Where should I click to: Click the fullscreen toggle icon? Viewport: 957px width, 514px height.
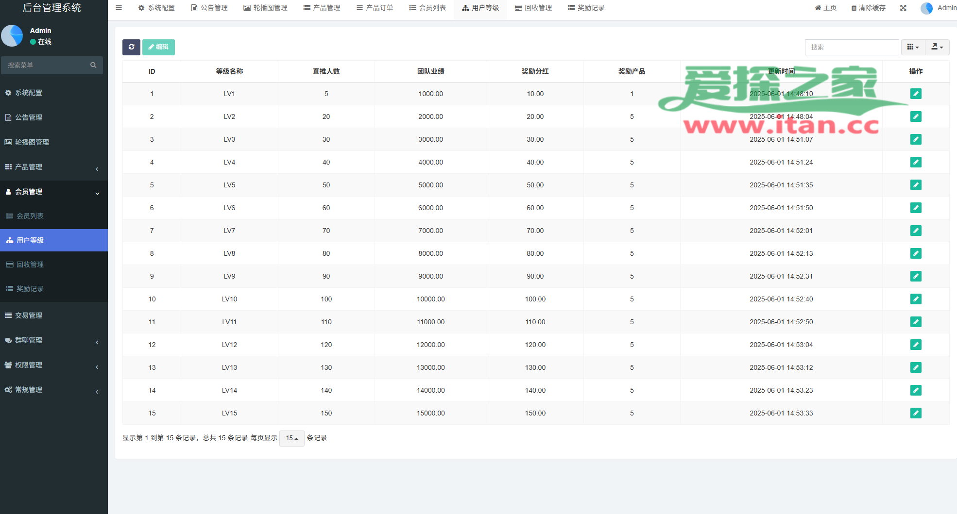pyautogui.click(x=903, y=8)
